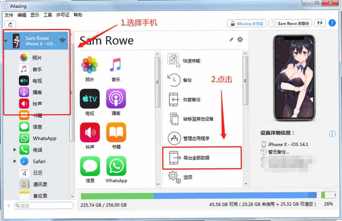Click the iPhone device preview image
The image size is (342, 221).
click(294, 78)
